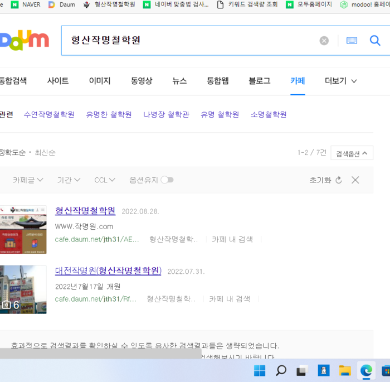This screenshot has width=390, height=382.
Task: Expand the 기간 period dropdown
Action: pos(69,180)
